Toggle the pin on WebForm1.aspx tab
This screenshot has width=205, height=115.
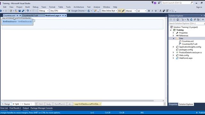click(63, 16)
